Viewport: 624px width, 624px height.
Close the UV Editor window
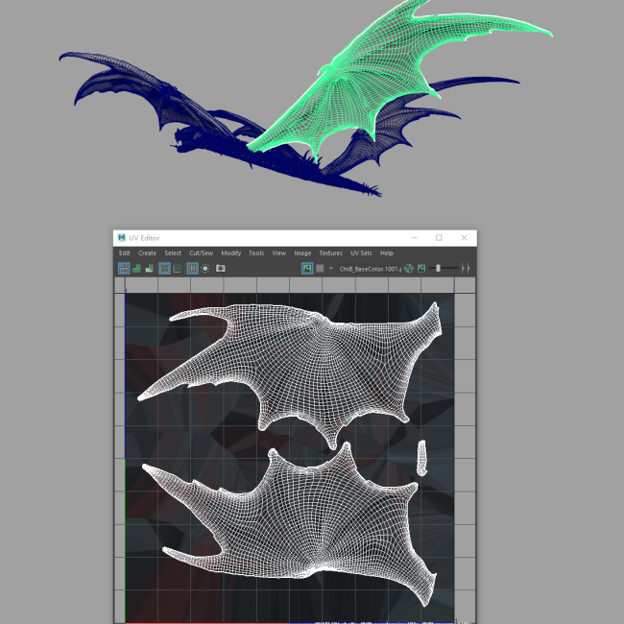[464, 237]
